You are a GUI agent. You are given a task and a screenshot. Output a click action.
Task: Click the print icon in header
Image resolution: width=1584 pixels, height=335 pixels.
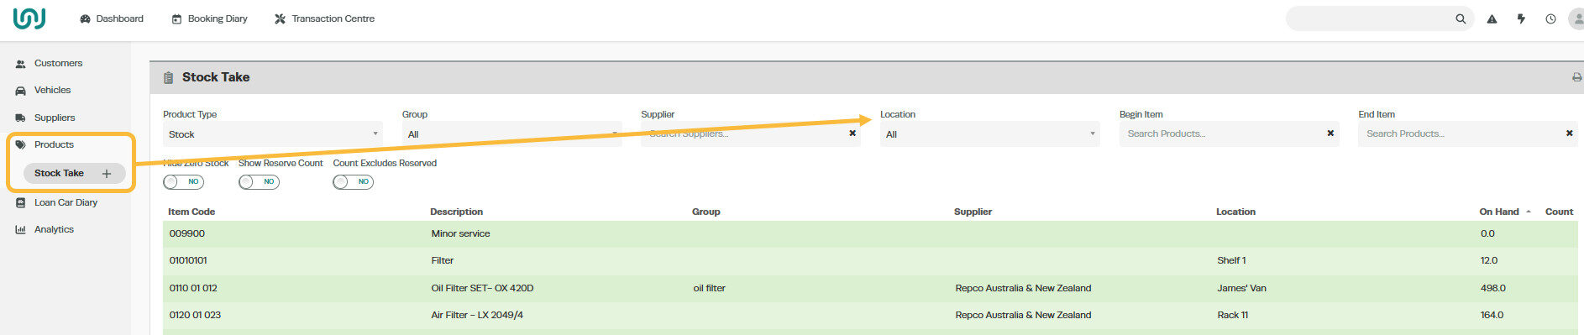click(x=1577, y=77)
